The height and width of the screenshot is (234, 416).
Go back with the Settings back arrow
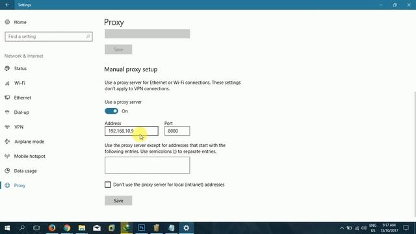[7, 5]
